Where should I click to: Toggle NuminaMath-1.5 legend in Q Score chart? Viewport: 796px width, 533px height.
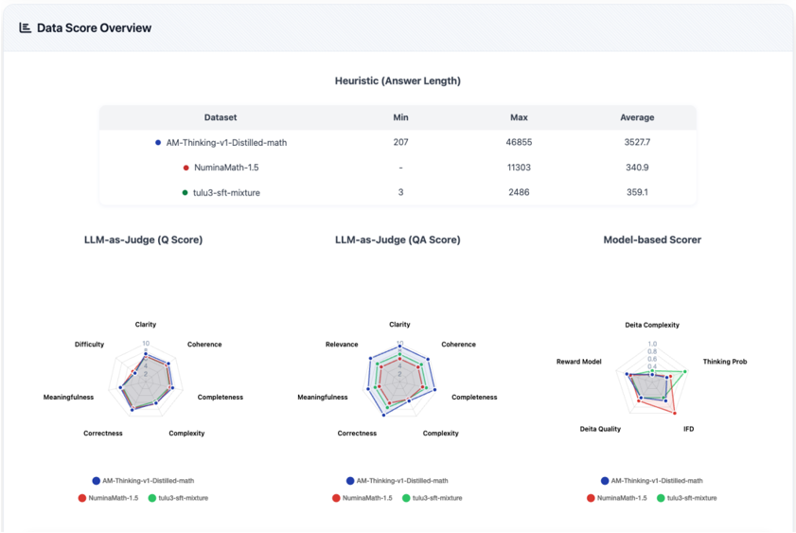[x=108, y=498]
